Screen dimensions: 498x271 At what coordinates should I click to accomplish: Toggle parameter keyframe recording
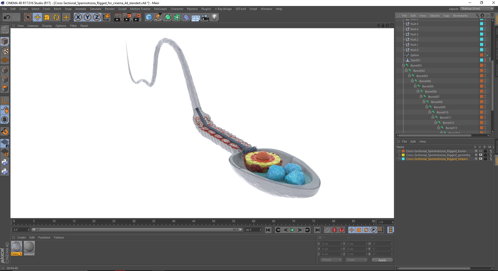click(373, 230)
